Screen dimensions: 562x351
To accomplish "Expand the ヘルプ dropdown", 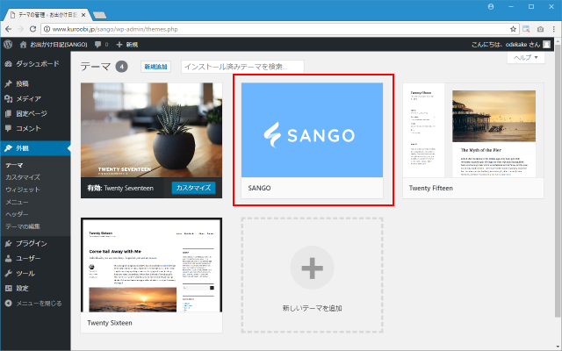I will [526, 57].
